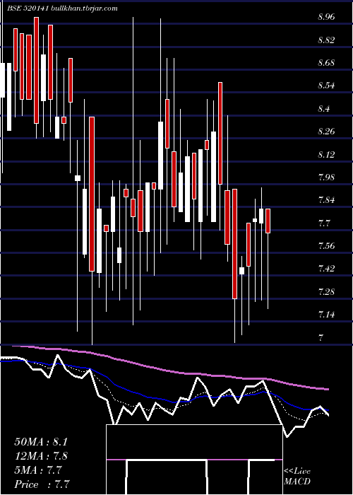Click the 5MA : 7.7 readout

tap(39, 470)
